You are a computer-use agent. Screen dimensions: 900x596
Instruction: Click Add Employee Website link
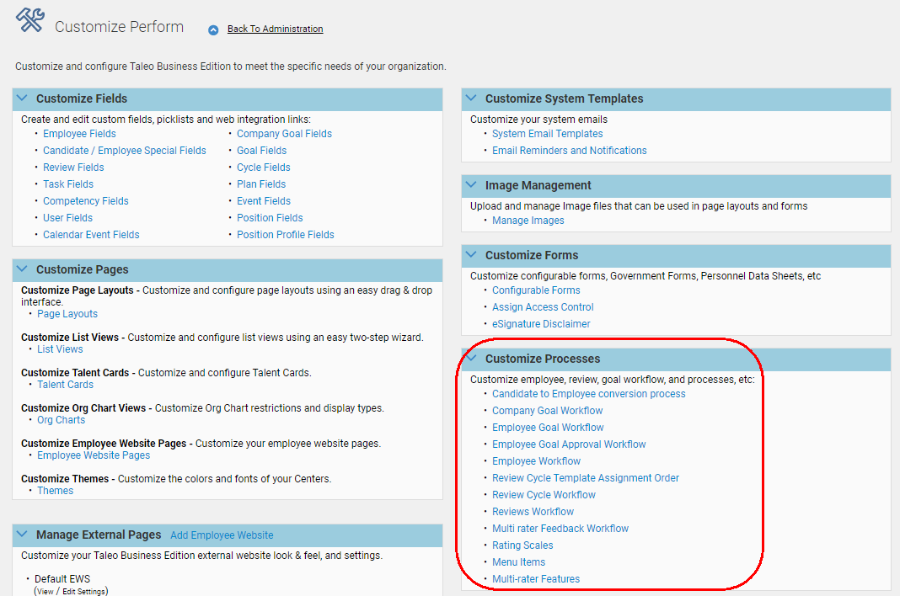[x=222, y=535]
